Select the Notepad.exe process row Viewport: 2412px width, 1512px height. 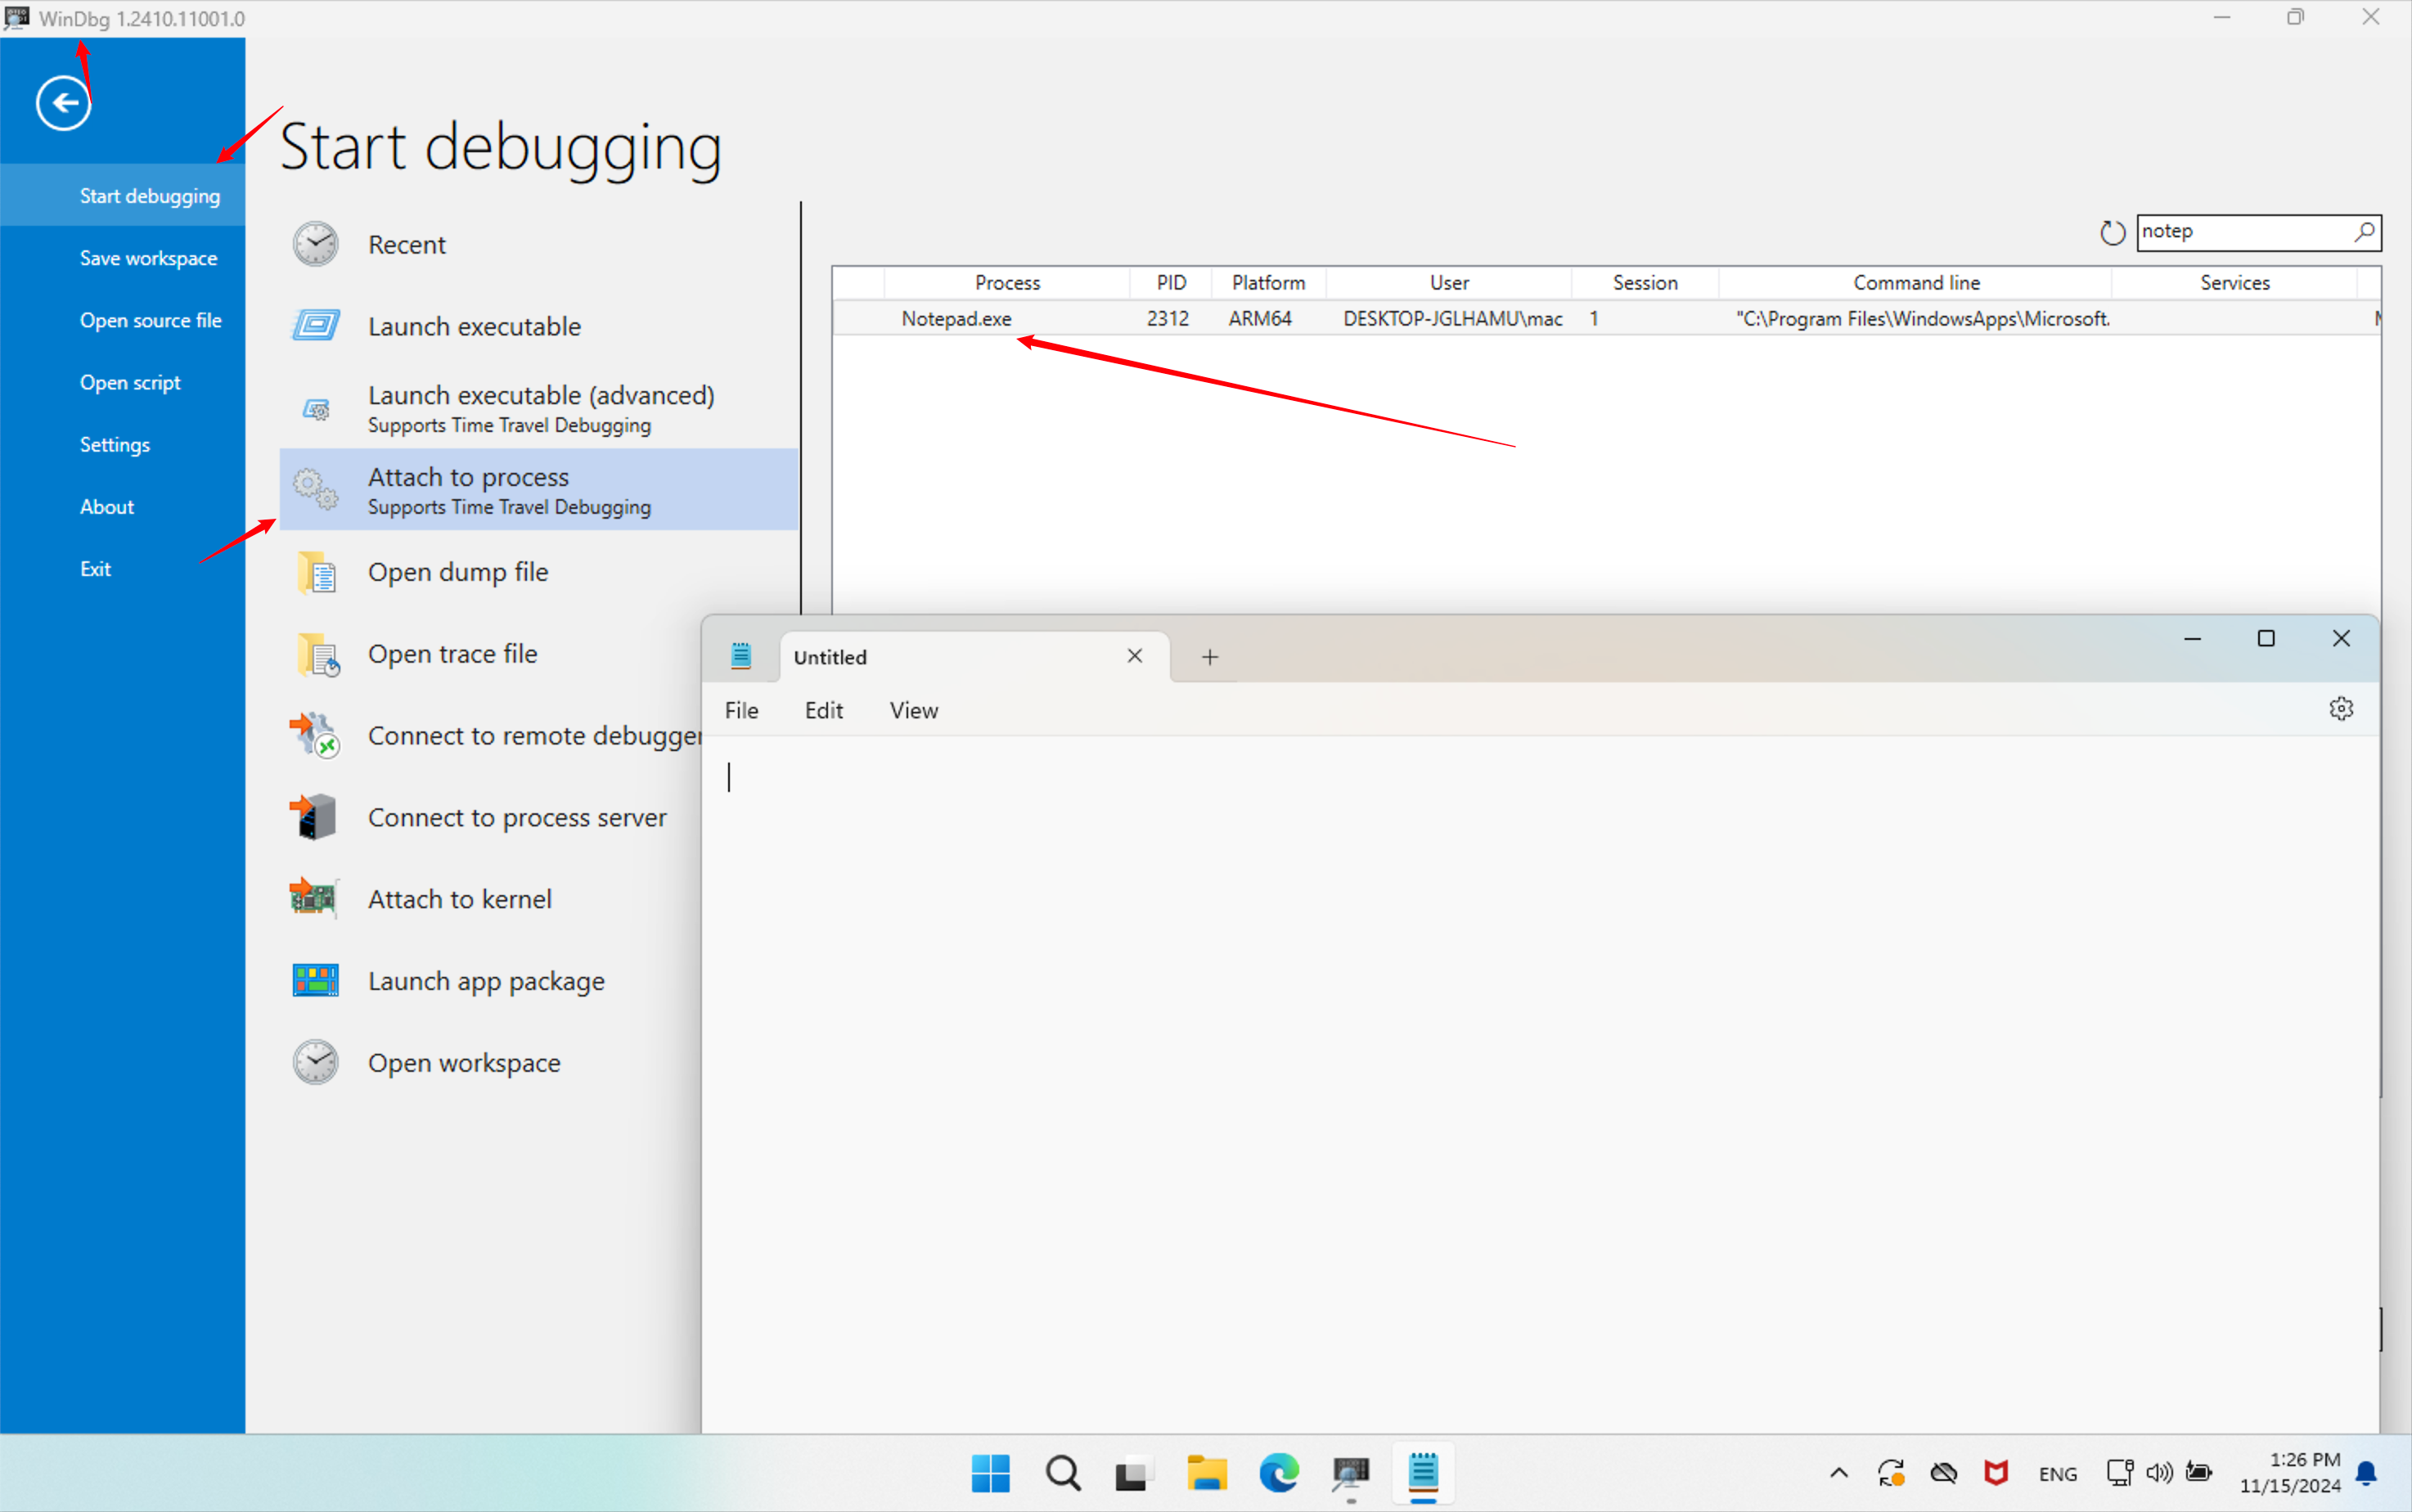pyautogui.click(x=957, y=319)
